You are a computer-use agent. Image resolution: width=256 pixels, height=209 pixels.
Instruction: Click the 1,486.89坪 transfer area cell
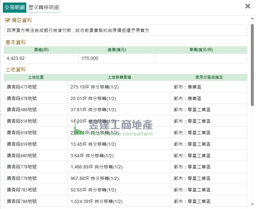click(x=96, y=167)
